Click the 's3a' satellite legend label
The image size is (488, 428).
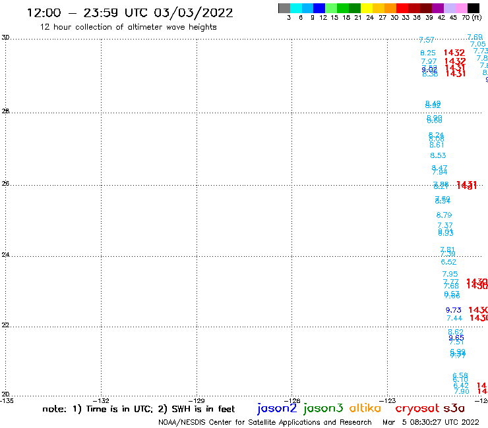click(454, 408)
